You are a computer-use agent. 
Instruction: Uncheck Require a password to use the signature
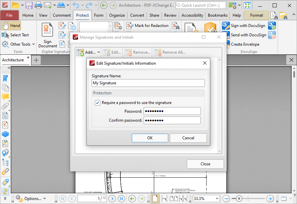tap(97, 103)
